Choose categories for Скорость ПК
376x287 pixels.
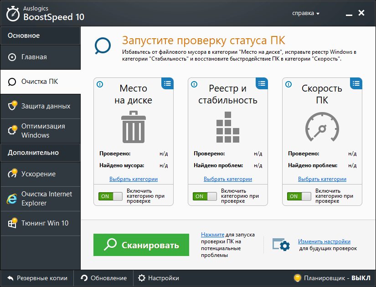pos(322,179)
